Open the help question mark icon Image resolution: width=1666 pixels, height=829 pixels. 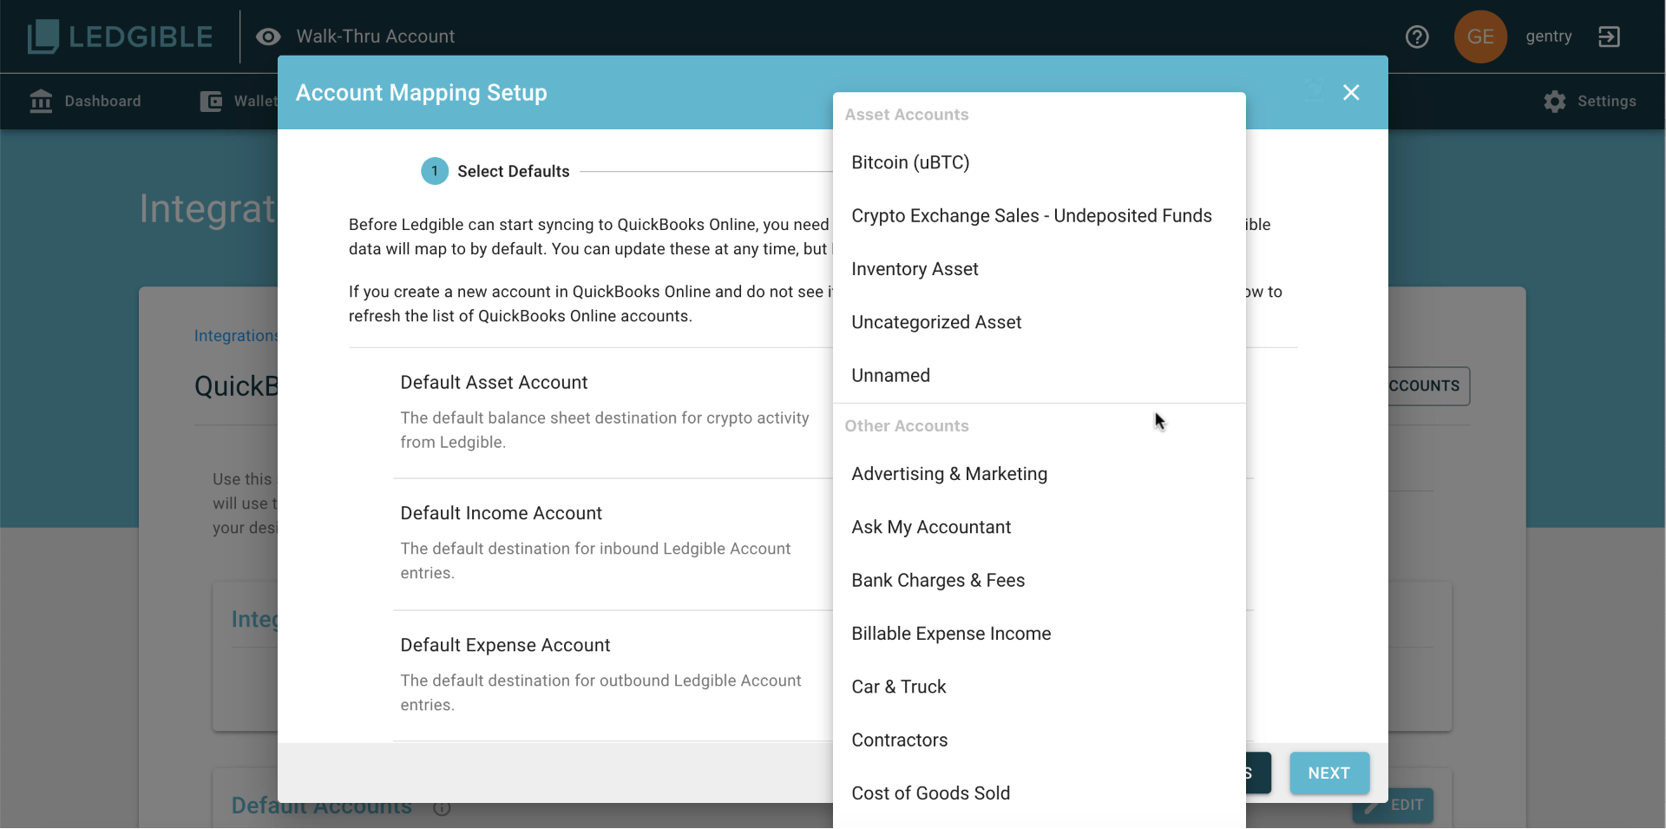pos(1417,36)
